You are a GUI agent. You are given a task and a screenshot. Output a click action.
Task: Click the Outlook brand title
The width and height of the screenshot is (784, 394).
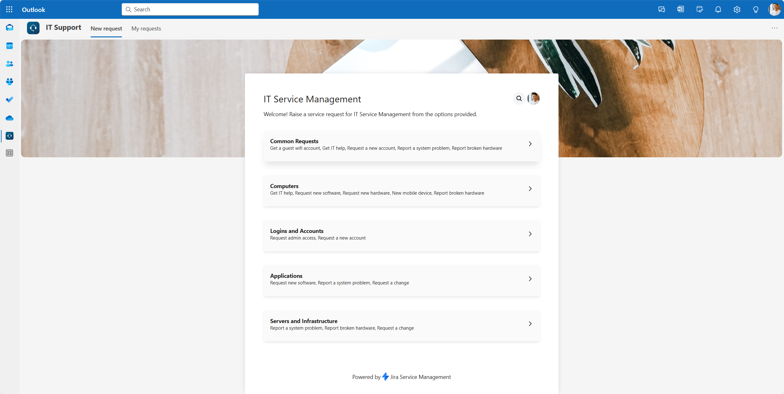[x=34, y=10]
